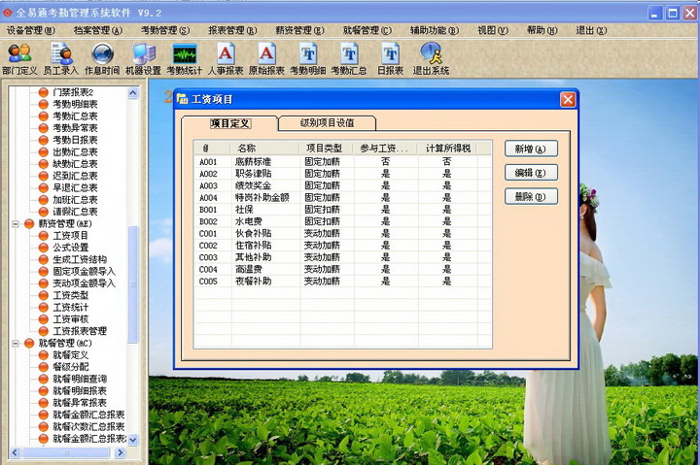Select 变动项金额导入 in tree
700x465 pixels.
click(84, 283)
